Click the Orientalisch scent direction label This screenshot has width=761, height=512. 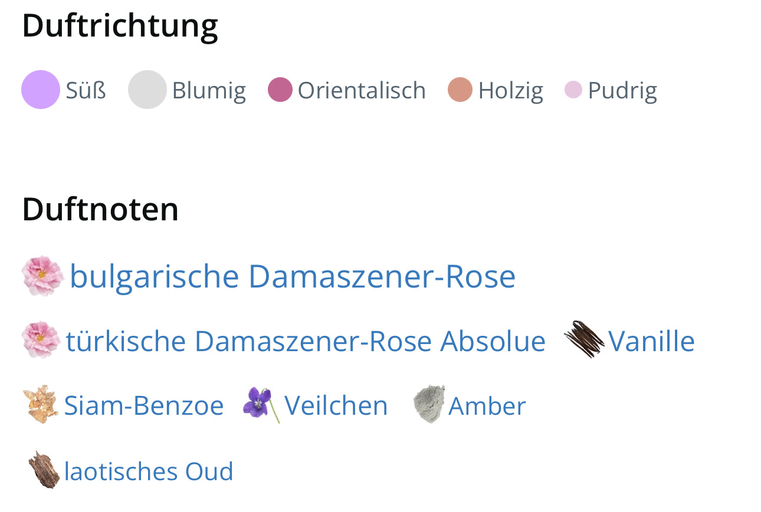coord(362,90)
